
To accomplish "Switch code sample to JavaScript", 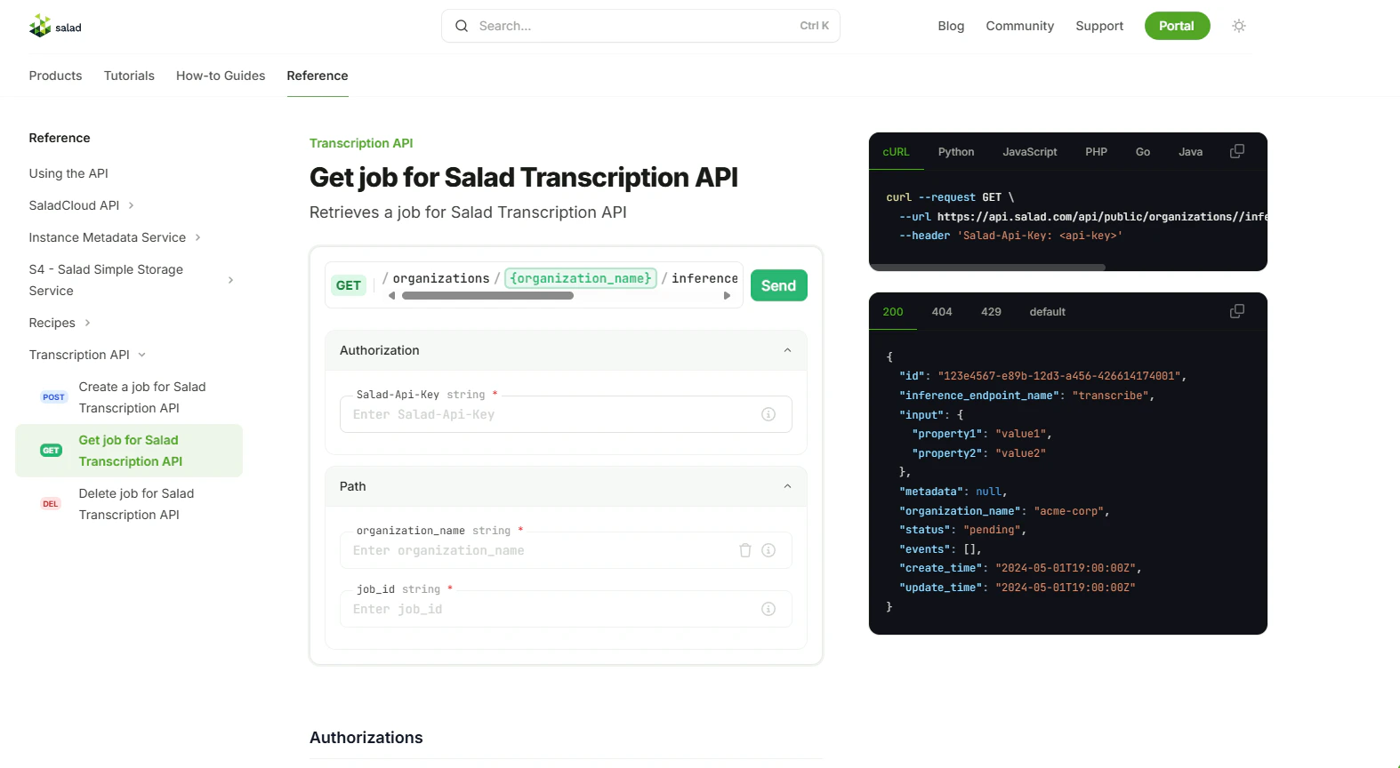I will click(x=1030, y=152).
